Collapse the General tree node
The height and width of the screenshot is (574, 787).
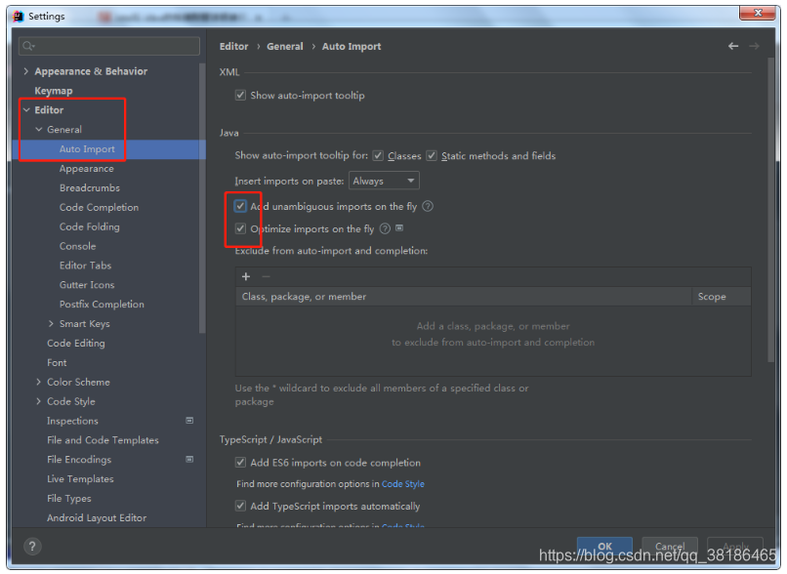[x=39, y=130]
